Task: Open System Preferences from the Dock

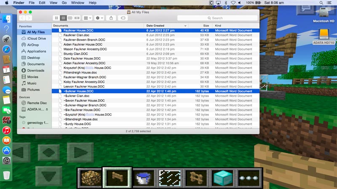Action: [6, 160]
